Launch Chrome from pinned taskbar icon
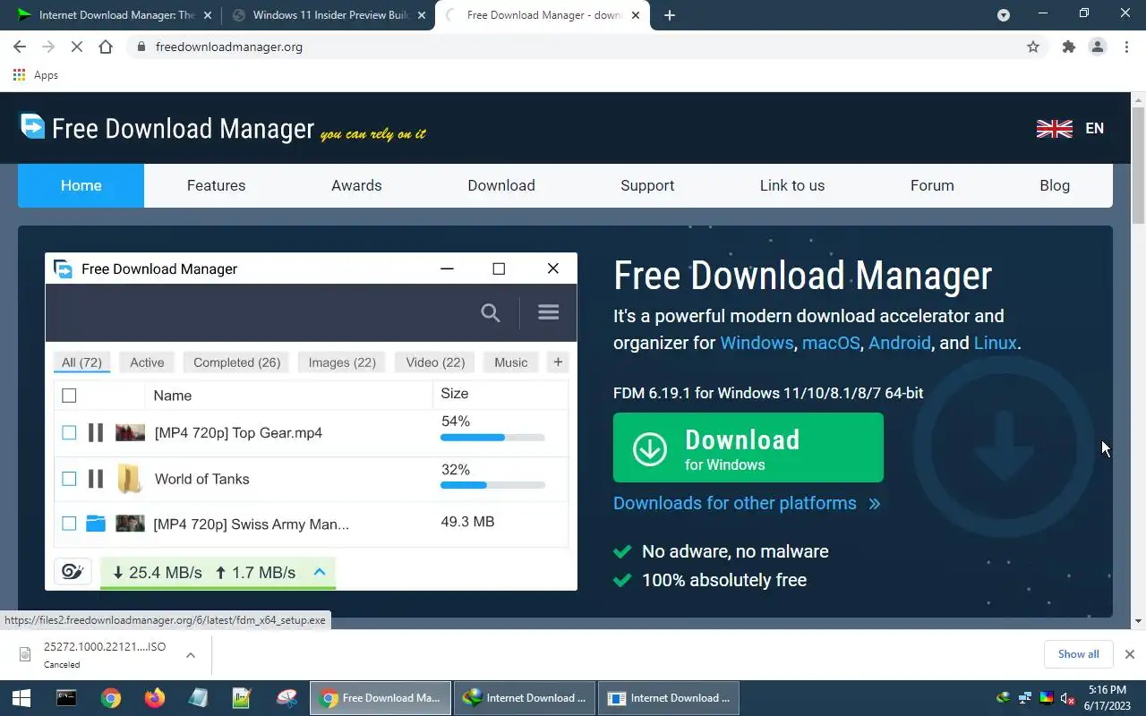Screen dimensions: 1146x716 [x=111, y=698]
